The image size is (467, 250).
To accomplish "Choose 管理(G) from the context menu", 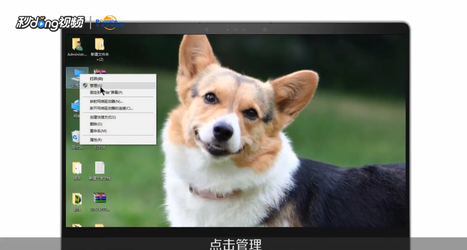I will tap(118, 86).
